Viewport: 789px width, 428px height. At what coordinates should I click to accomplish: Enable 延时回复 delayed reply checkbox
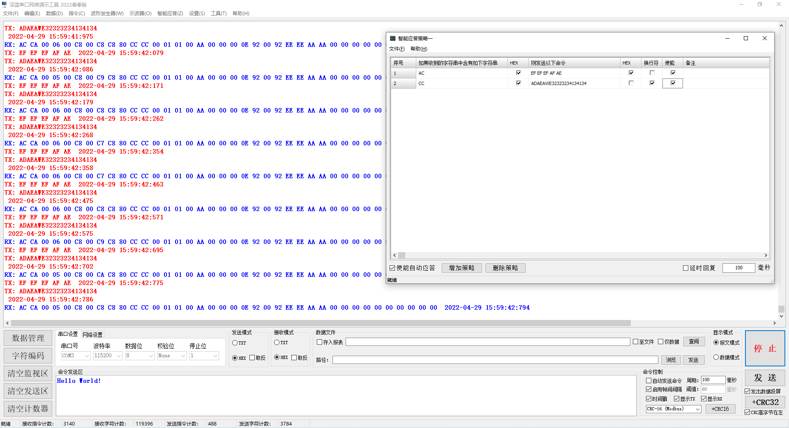(x=685, y=268)
